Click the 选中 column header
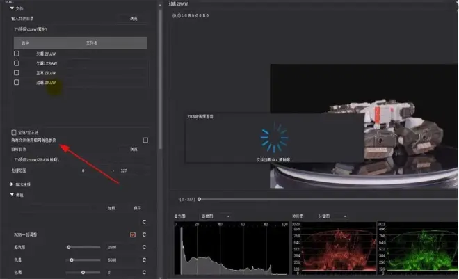 [25, 42]
